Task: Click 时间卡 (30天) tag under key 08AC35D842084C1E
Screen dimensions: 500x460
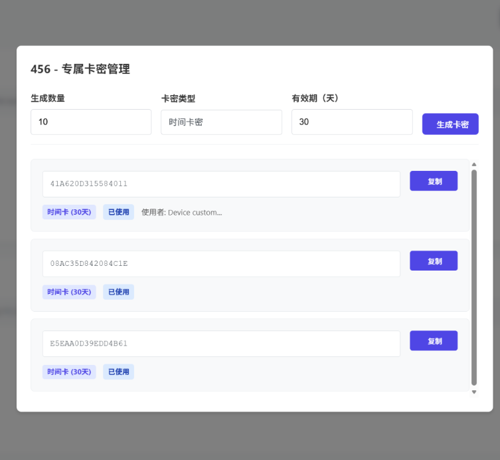Action: click(69, 292)
